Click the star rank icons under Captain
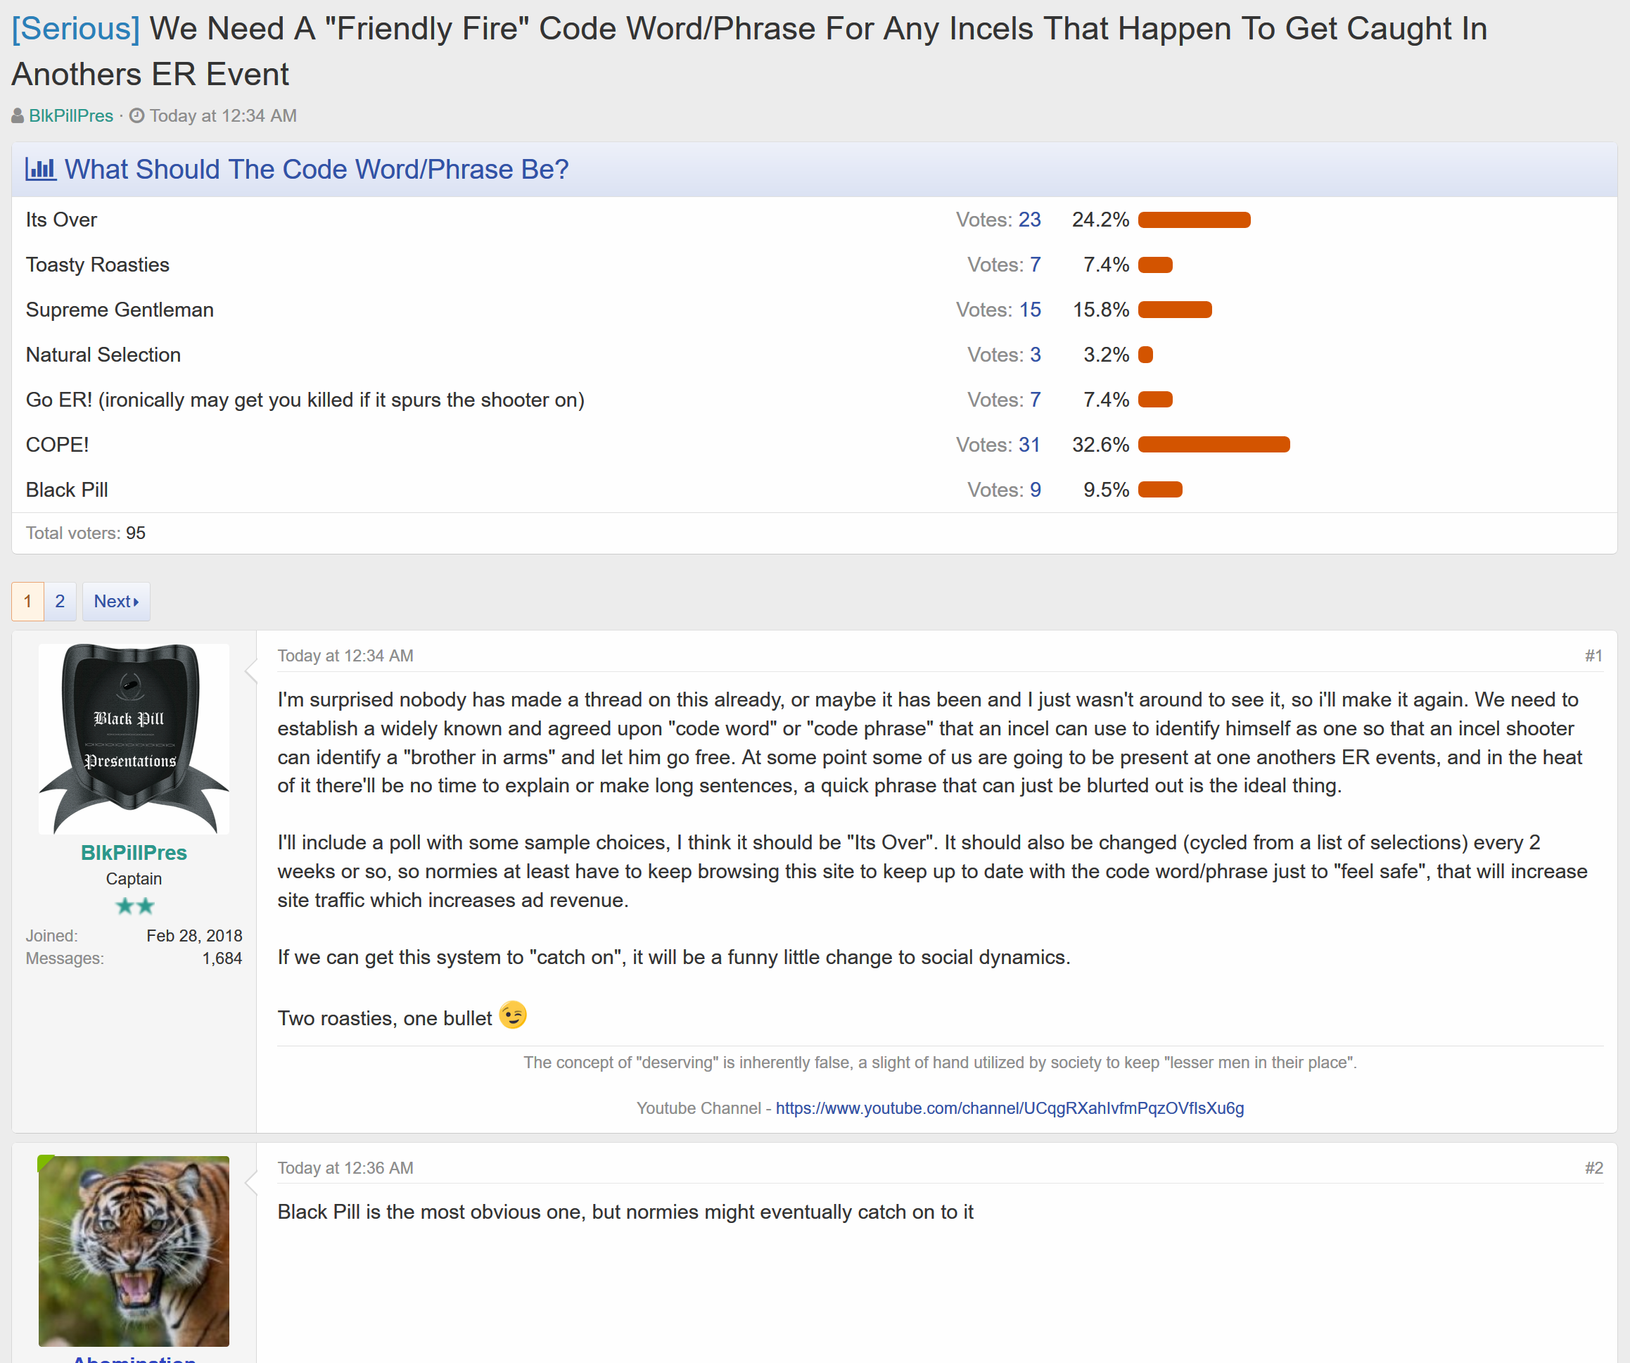Screen dimensions: 1630x1363 134,906
